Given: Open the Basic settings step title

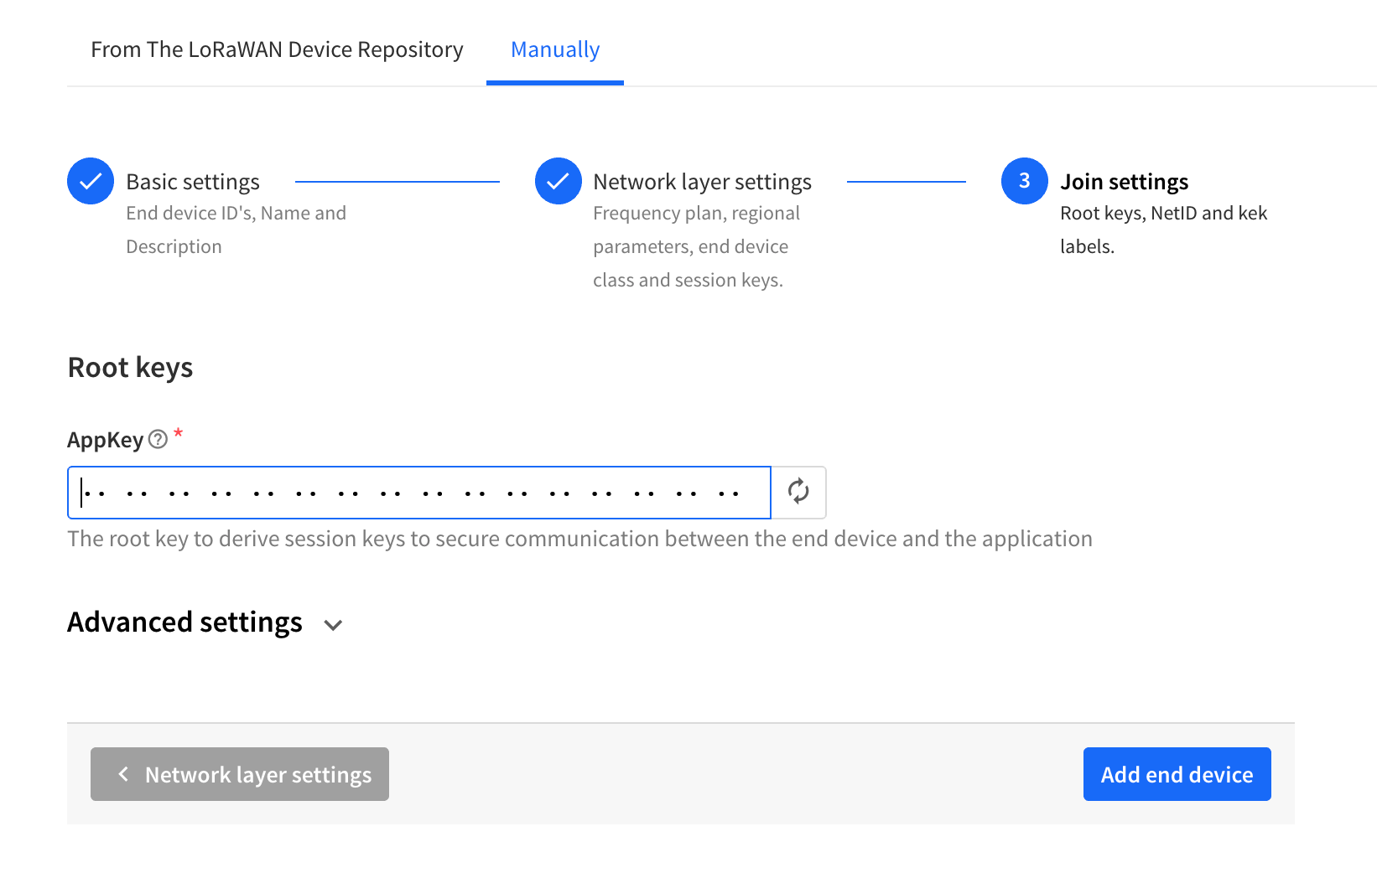Looking at the screenshot, I should coord(193,182).
